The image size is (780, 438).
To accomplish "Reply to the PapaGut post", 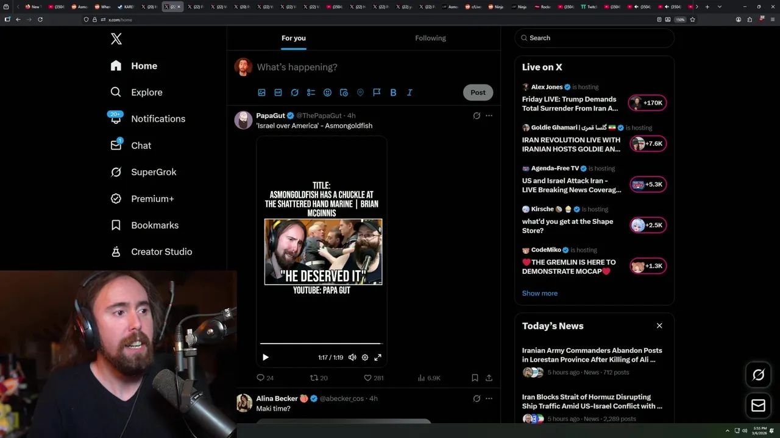I will [265, 378].
